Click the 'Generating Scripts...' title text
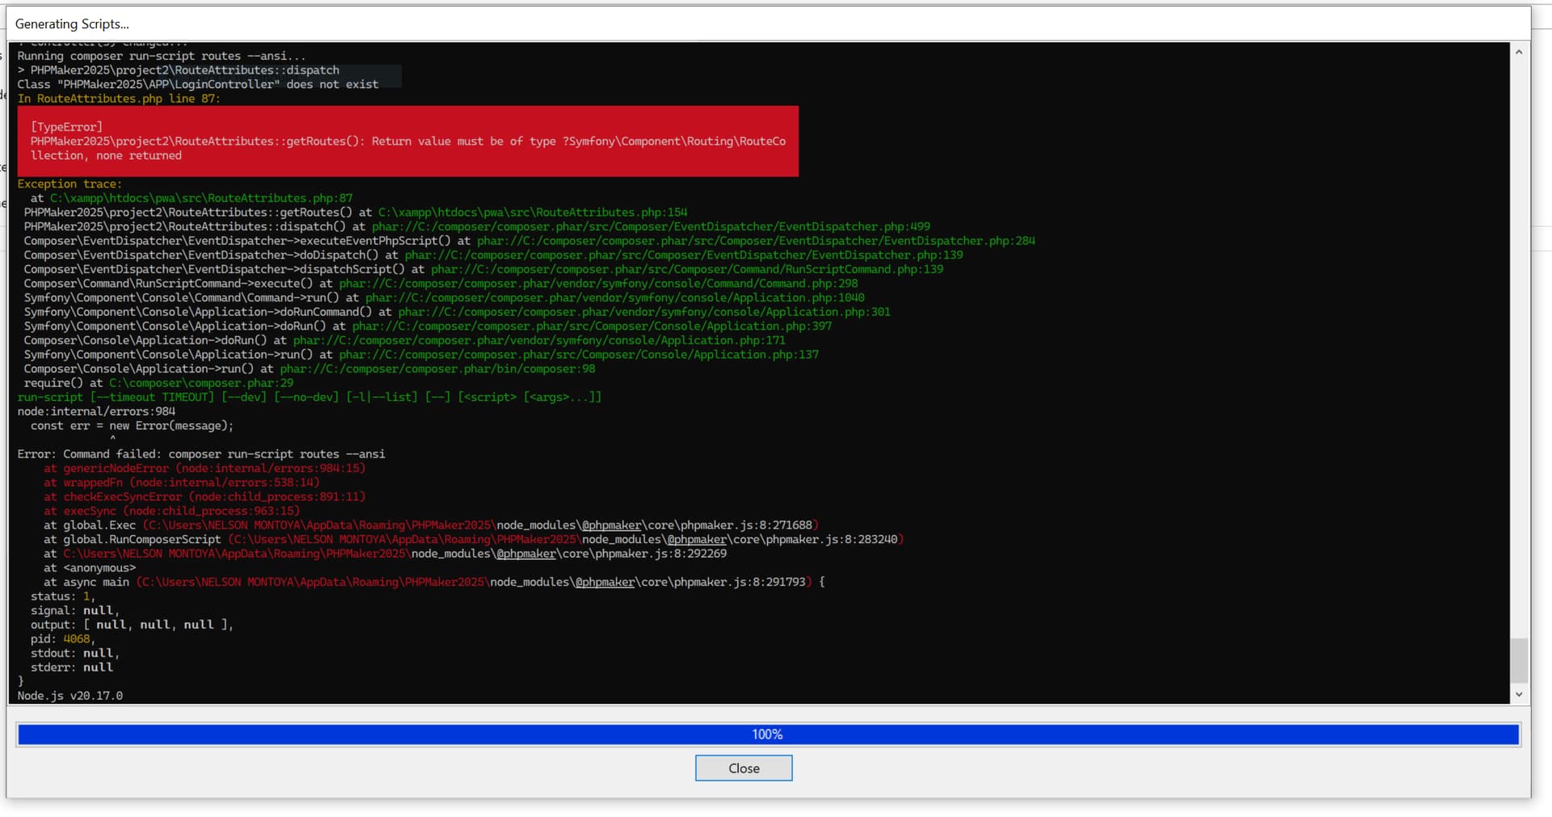 [x=72, y=24]
